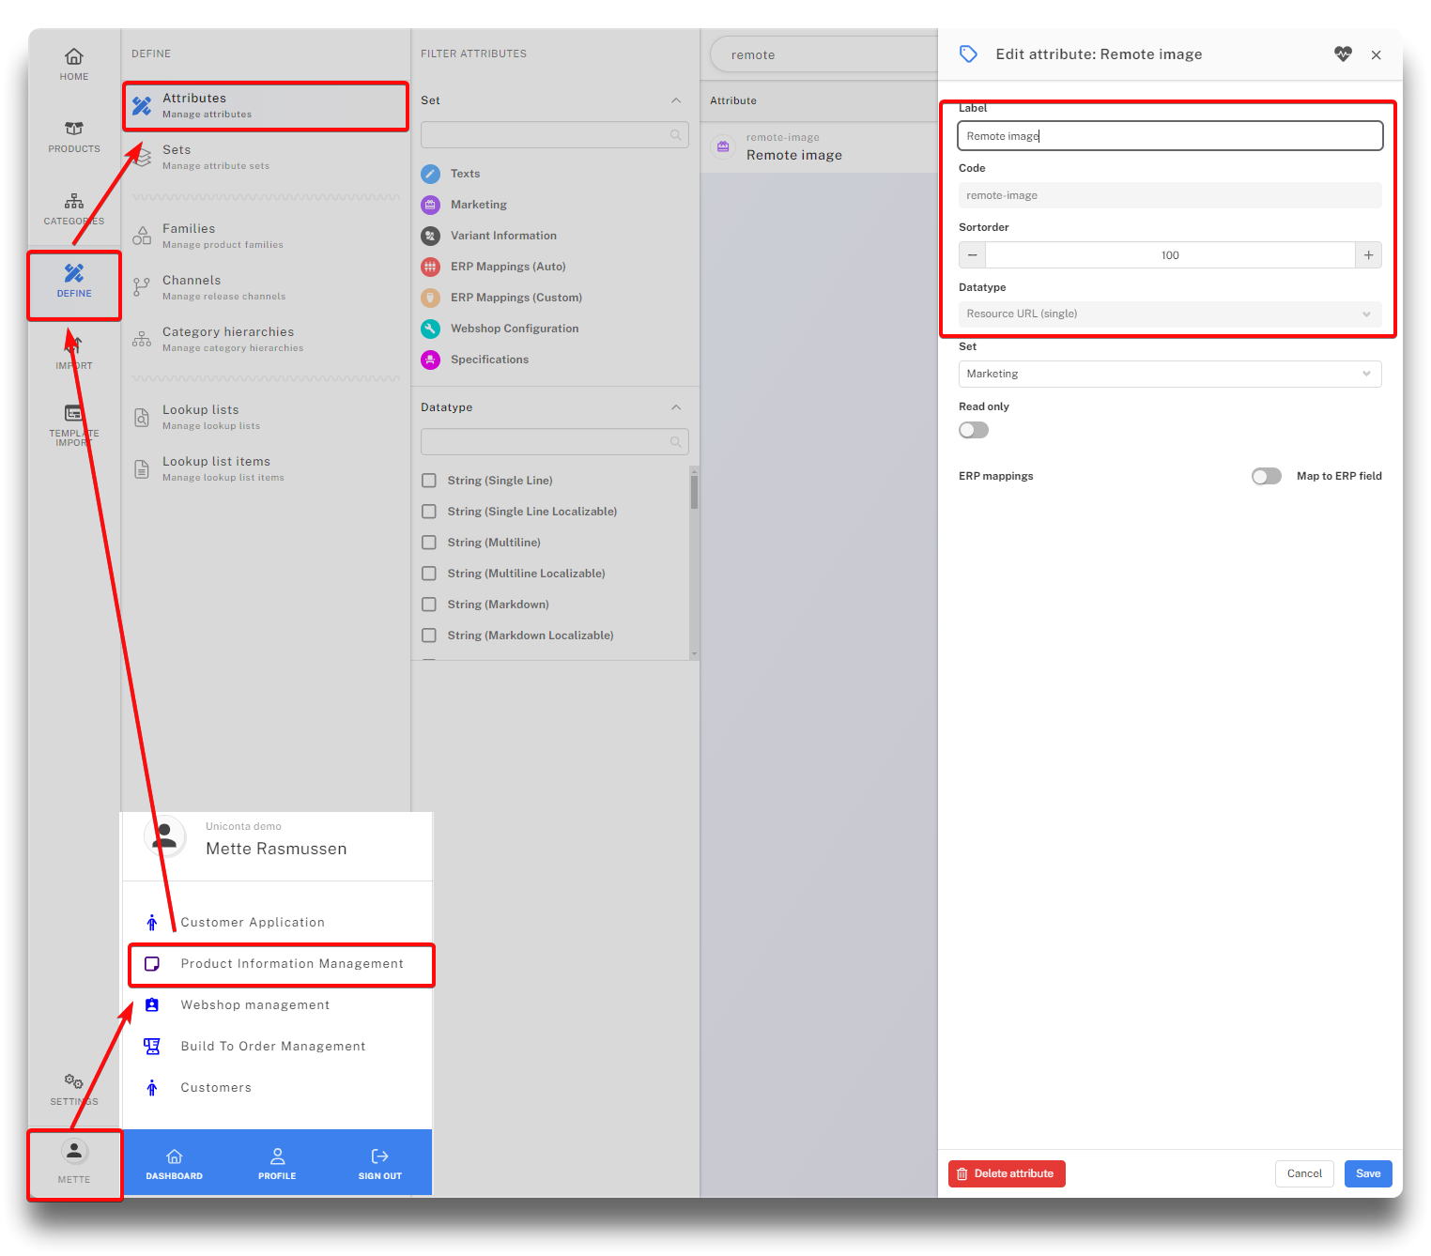Click the Delete attribute button
The height and width of the screenshot is (1256, 1431).
pos(1007,1173)
